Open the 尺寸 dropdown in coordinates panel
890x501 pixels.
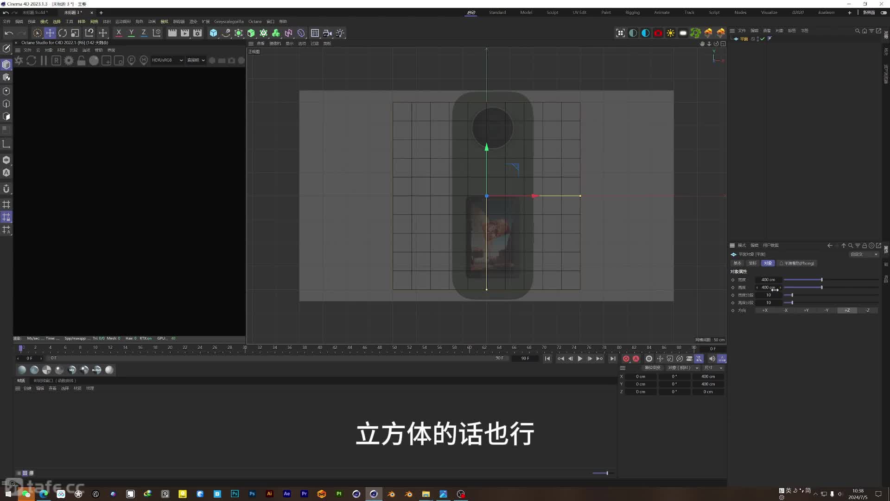[713, 368]
